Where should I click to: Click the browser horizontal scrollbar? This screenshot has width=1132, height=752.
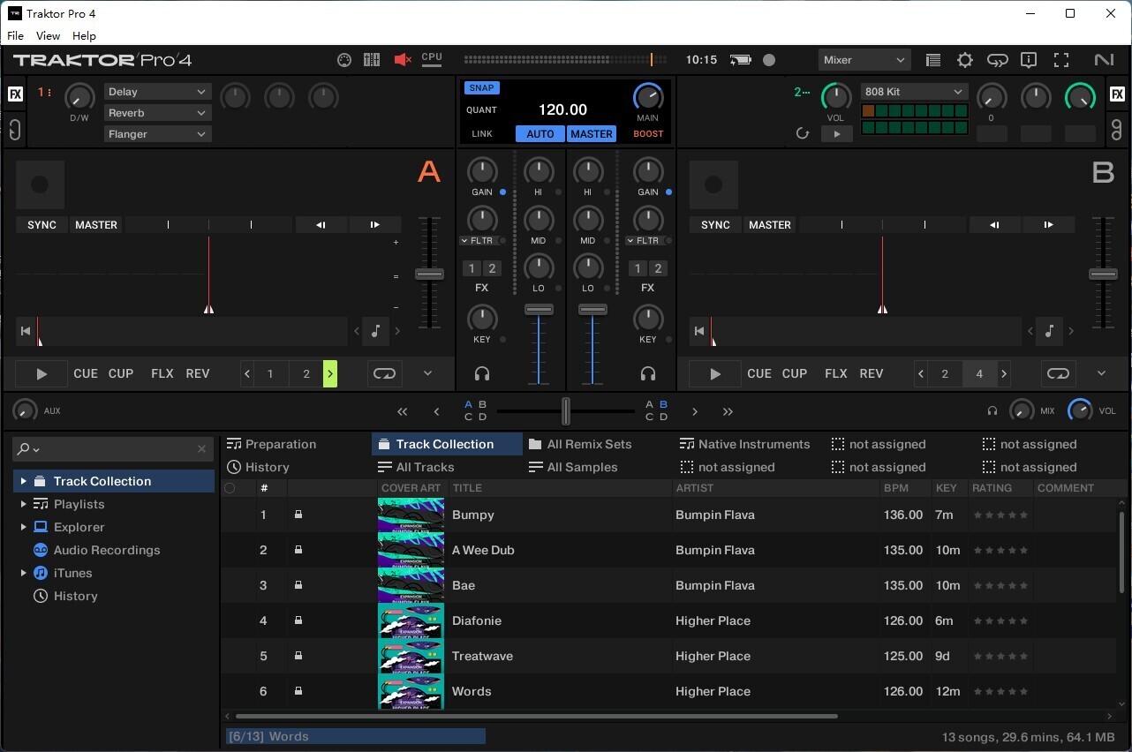pos(535,717)
